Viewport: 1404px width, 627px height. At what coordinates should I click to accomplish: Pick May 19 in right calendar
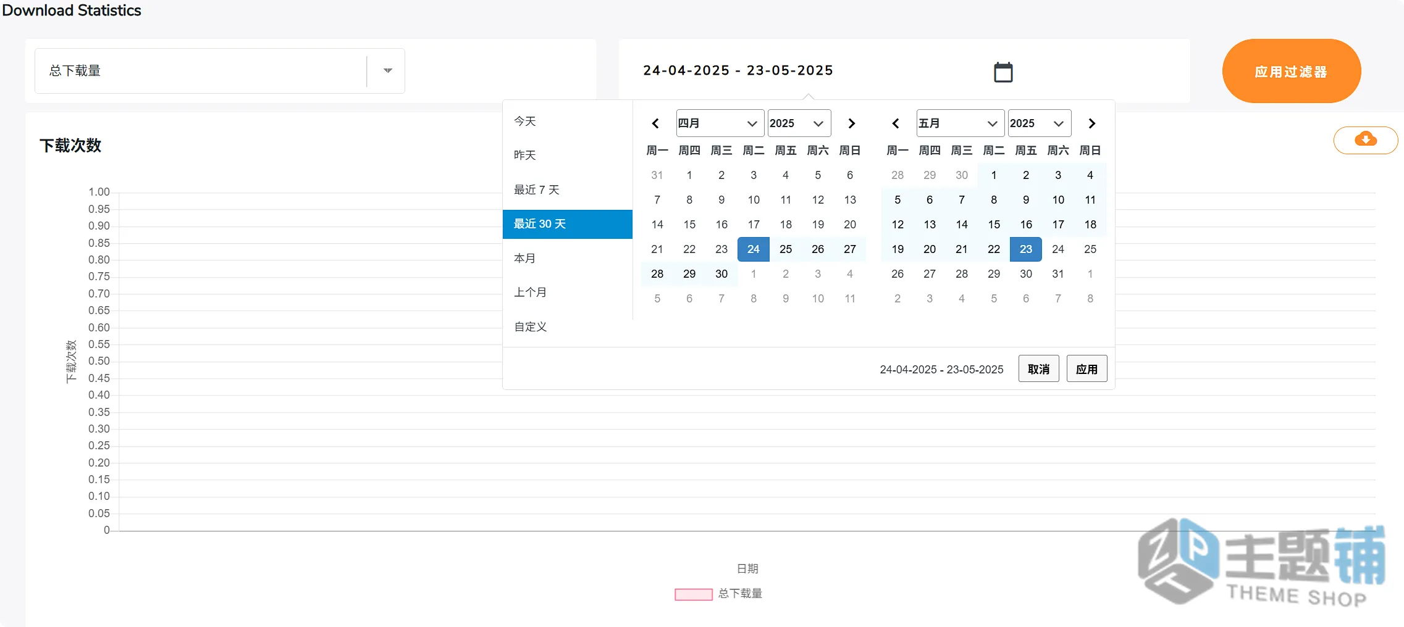coord(897,249)
